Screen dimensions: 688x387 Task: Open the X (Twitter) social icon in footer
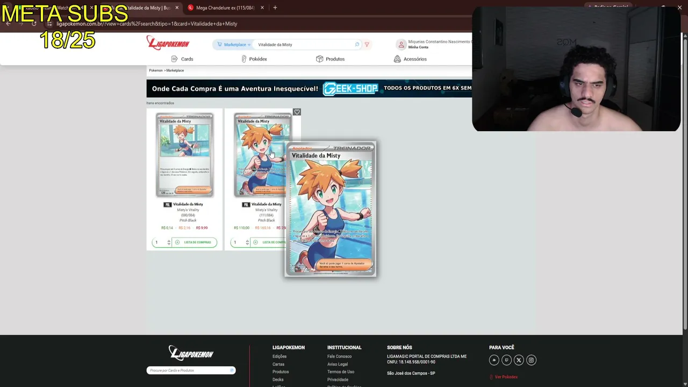click(x=519, y=360)
